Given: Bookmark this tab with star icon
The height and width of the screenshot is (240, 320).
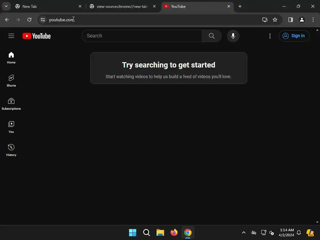Looking at the screenshot, I should pos(275,20).
